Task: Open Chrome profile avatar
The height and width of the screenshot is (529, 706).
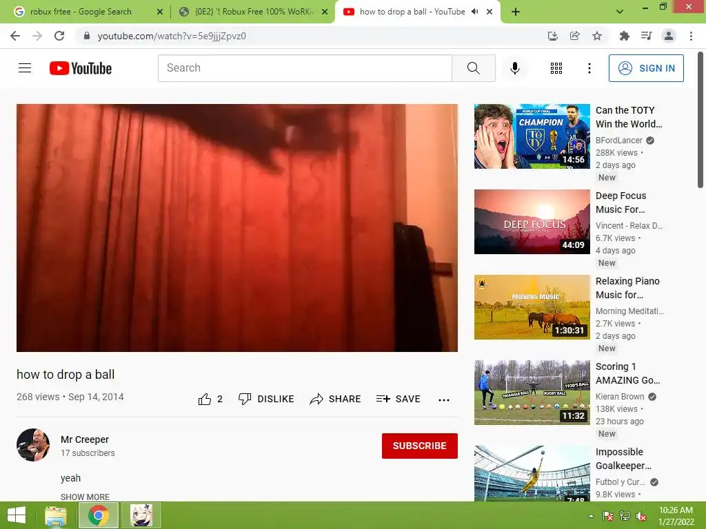Action: tap(669, 36)
